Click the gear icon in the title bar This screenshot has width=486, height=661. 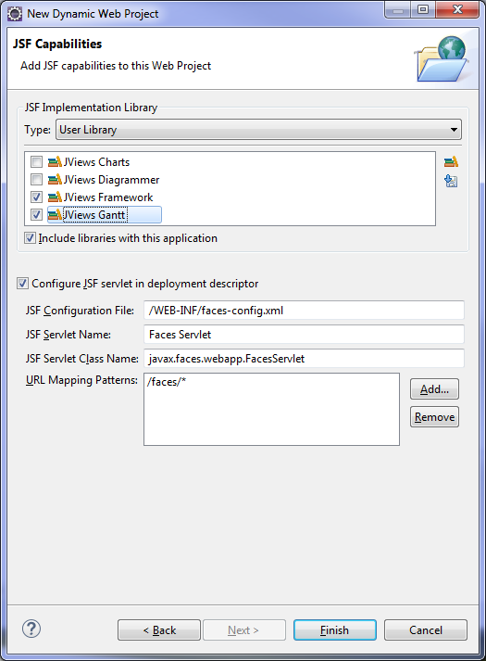coord(15,14)
